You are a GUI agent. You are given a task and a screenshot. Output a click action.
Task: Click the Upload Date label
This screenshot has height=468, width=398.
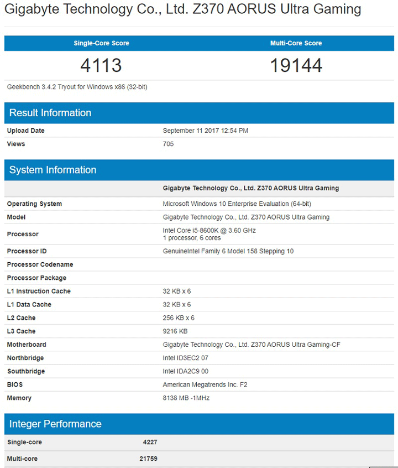[25, 131]
